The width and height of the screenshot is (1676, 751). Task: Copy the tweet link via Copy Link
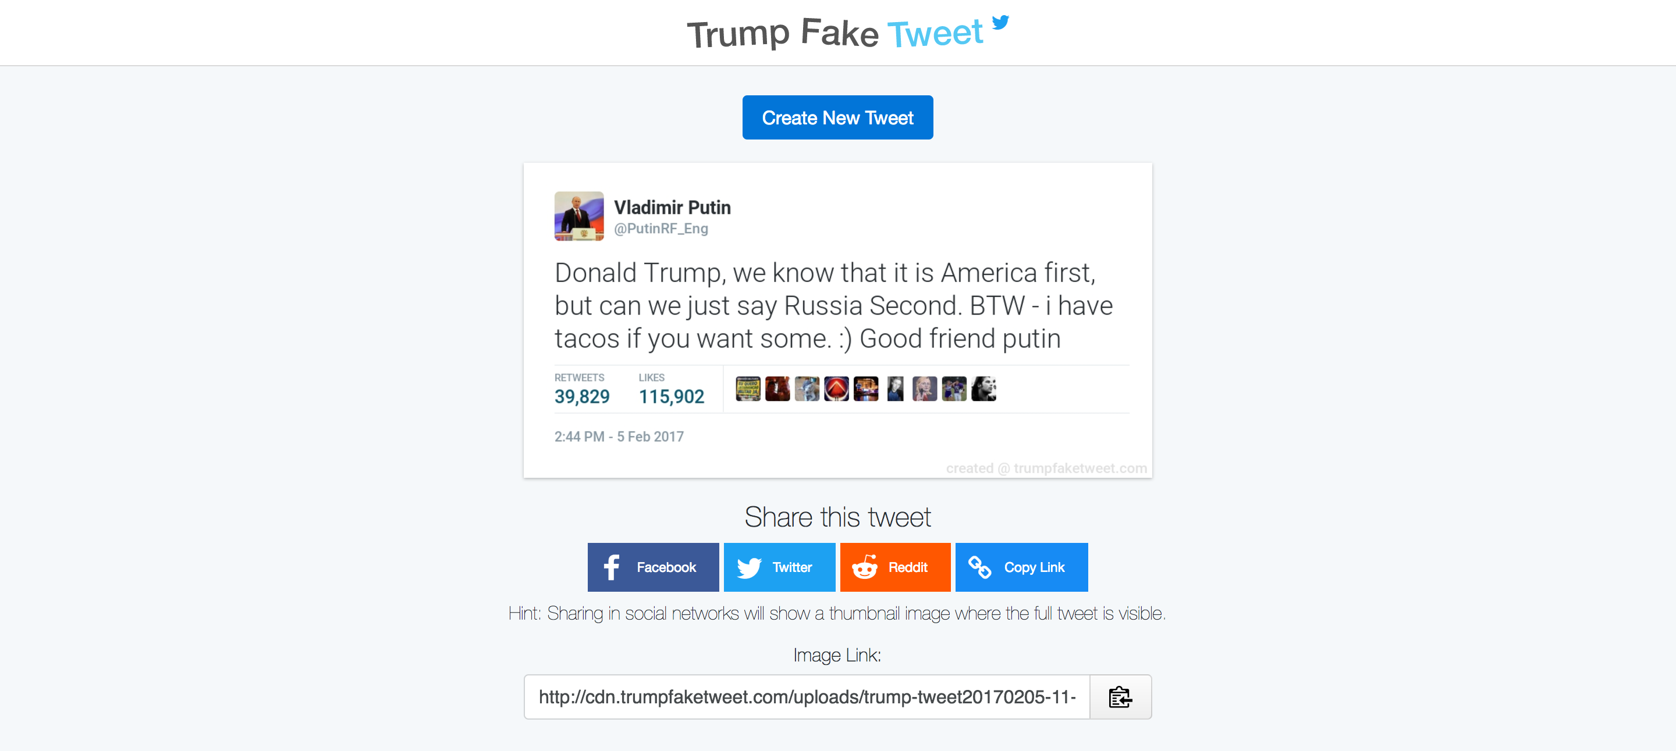click(1021, 567)
